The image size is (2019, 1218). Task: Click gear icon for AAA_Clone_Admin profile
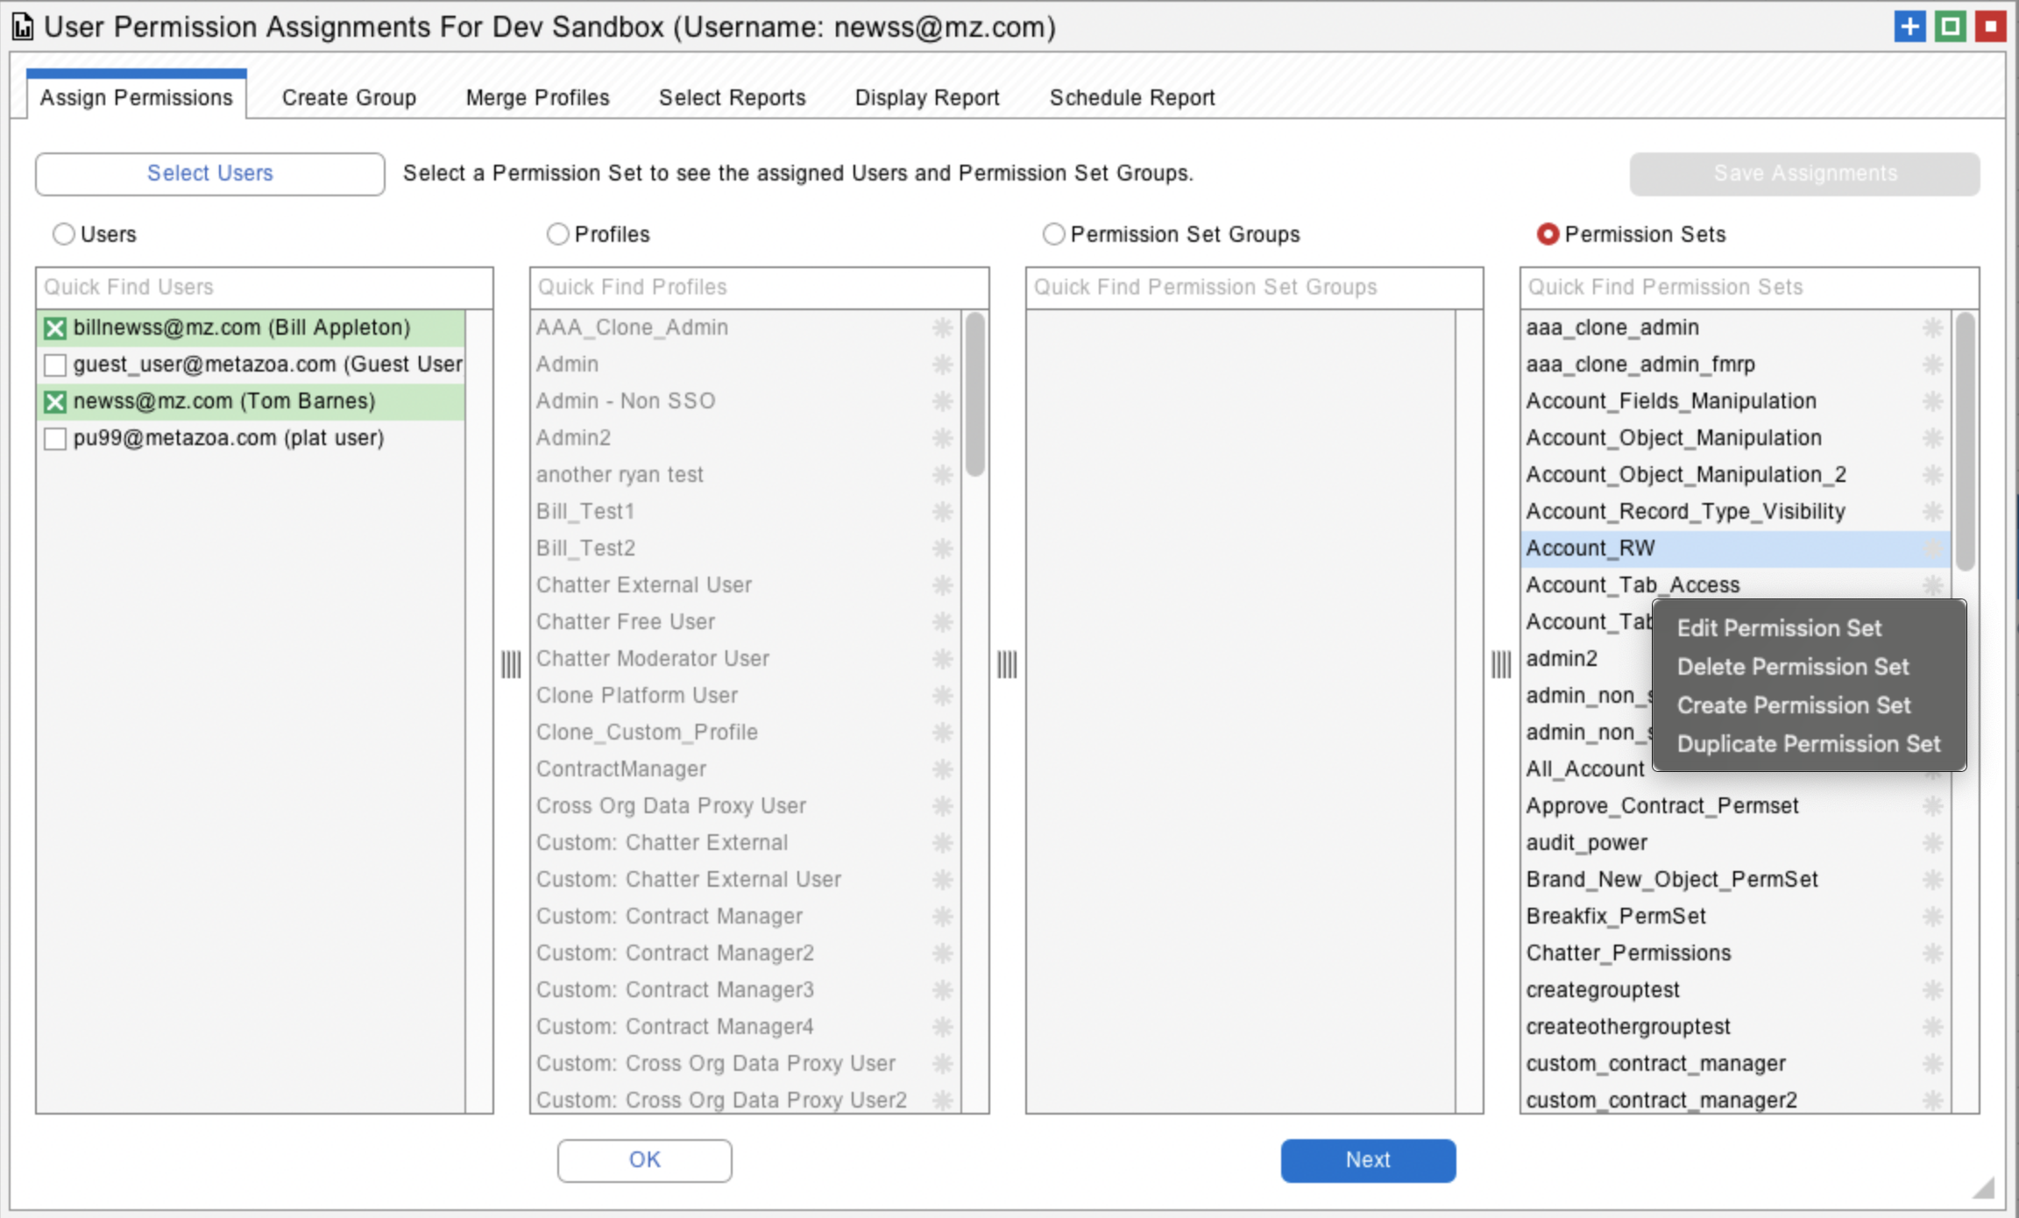tap(942, 328)
